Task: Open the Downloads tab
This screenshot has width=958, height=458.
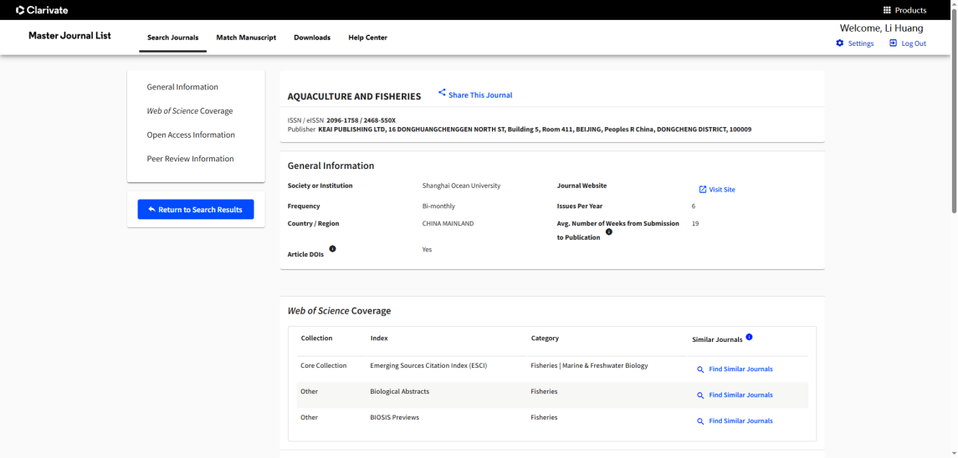Action: (x=312, y=38)
